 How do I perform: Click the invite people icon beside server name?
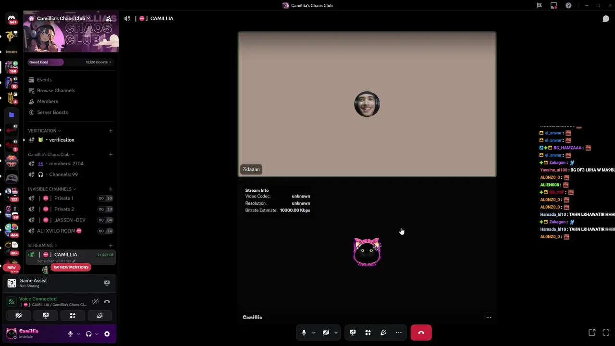pos(109,18)
